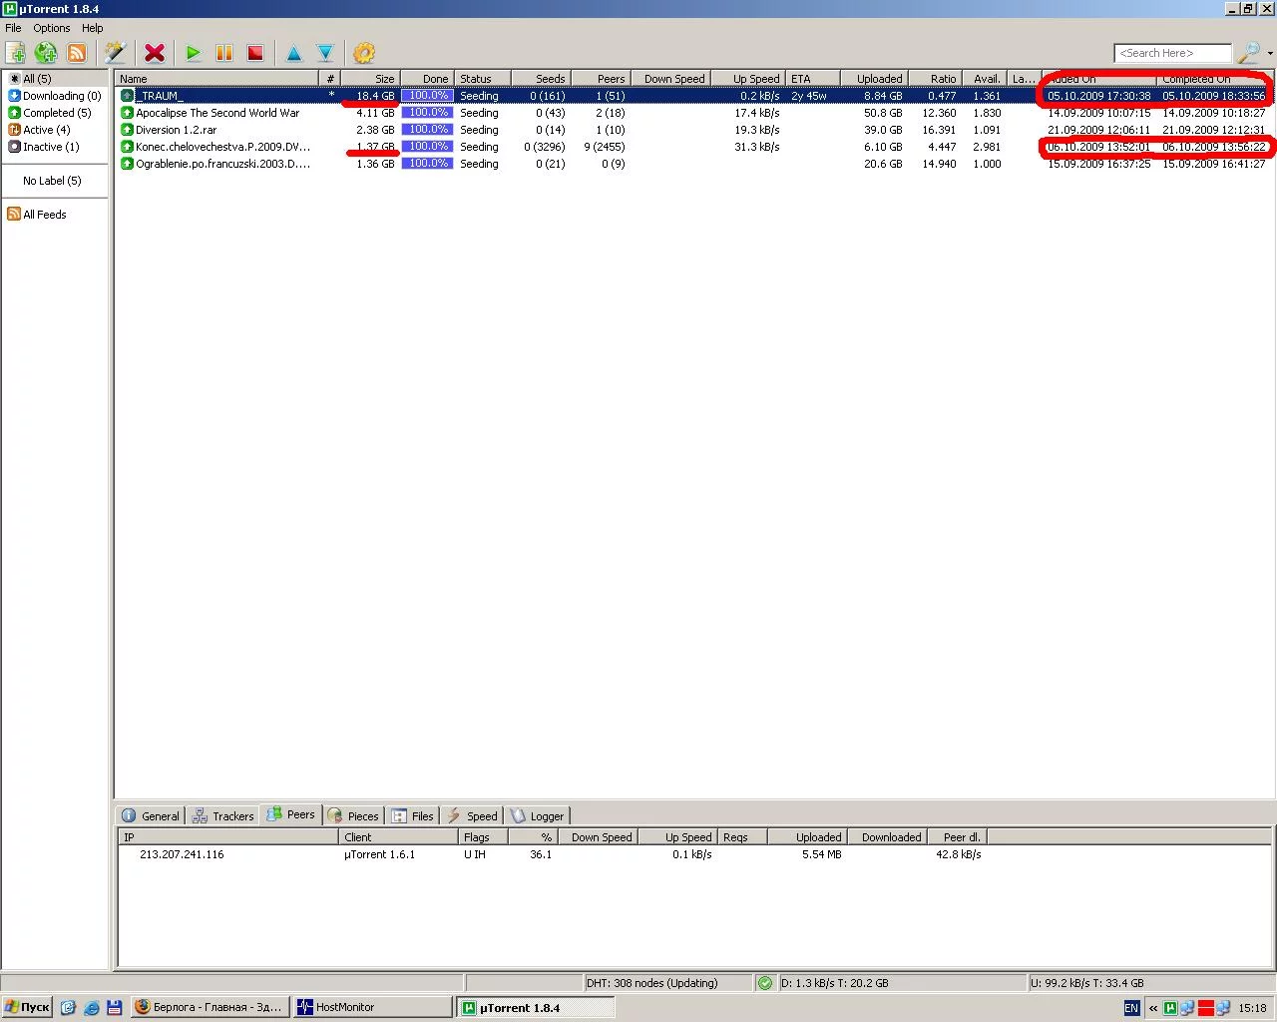Select the Konec.chelovechestva torrent row

click(x=694, y=147)
